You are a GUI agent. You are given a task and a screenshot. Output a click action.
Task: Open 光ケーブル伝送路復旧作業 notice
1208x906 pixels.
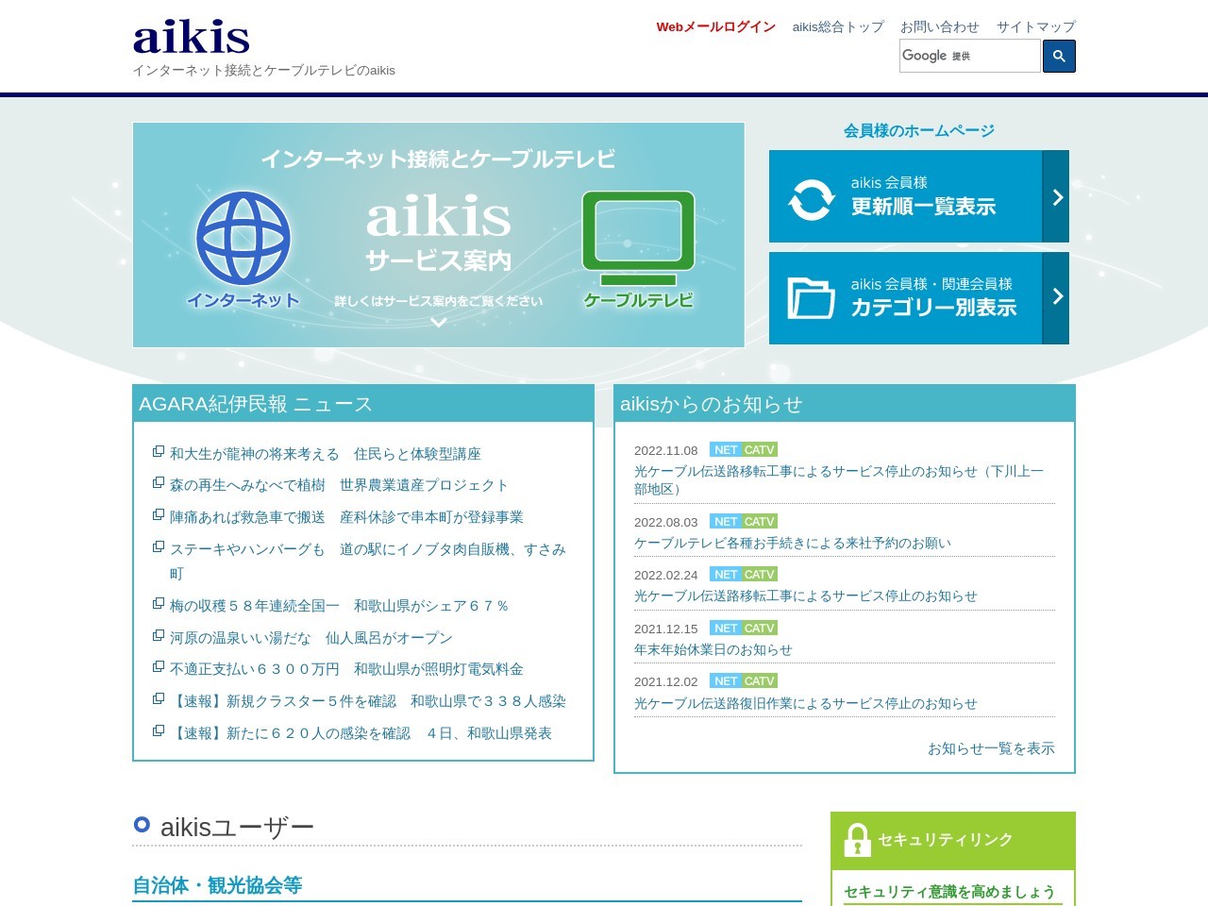[x=806, y=703]
